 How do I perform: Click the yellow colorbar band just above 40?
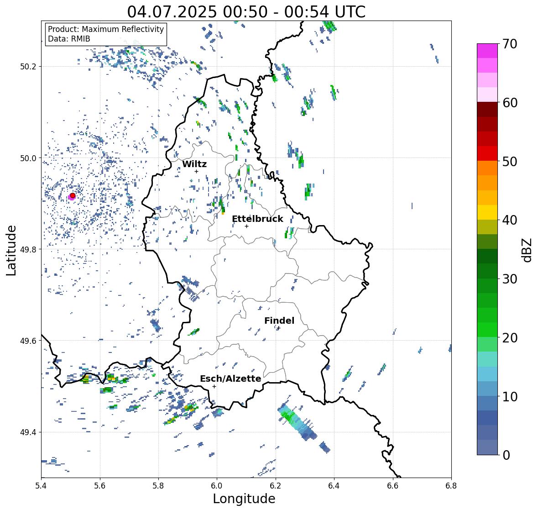click(487, 212)
